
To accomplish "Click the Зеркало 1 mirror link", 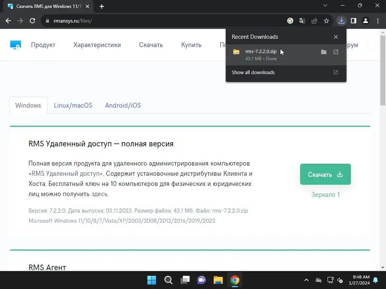I will [325, 195].
